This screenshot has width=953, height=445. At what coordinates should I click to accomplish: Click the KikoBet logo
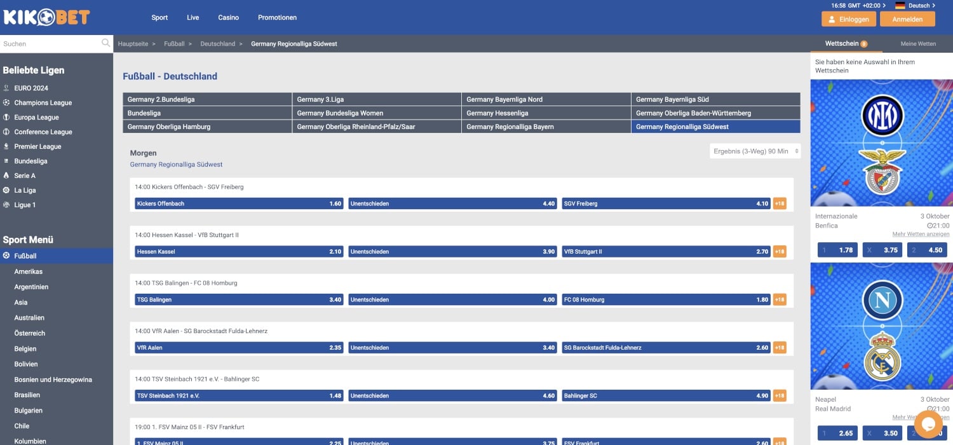tap(47, 17)
